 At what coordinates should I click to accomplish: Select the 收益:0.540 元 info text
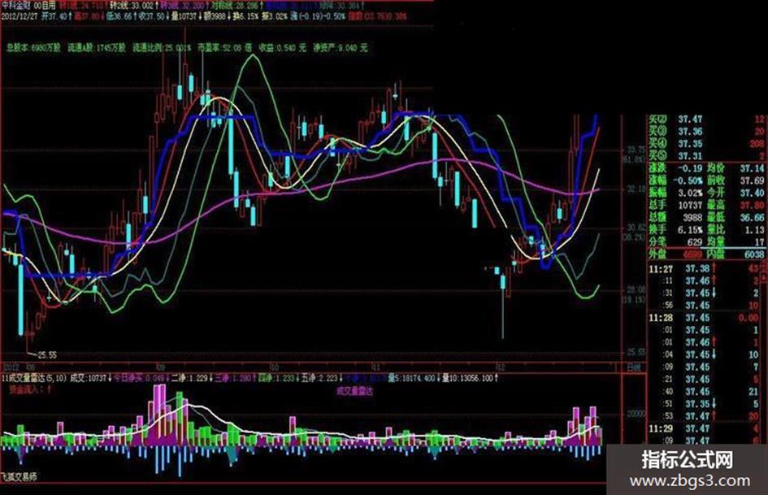(283, 48)
